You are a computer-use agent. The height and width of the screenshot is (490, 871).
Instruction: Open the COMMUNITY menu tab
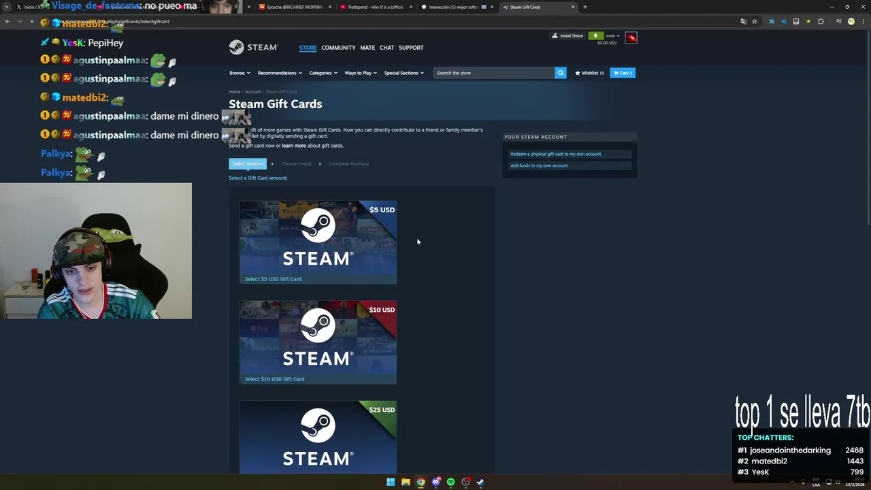(x=338, y=48)
